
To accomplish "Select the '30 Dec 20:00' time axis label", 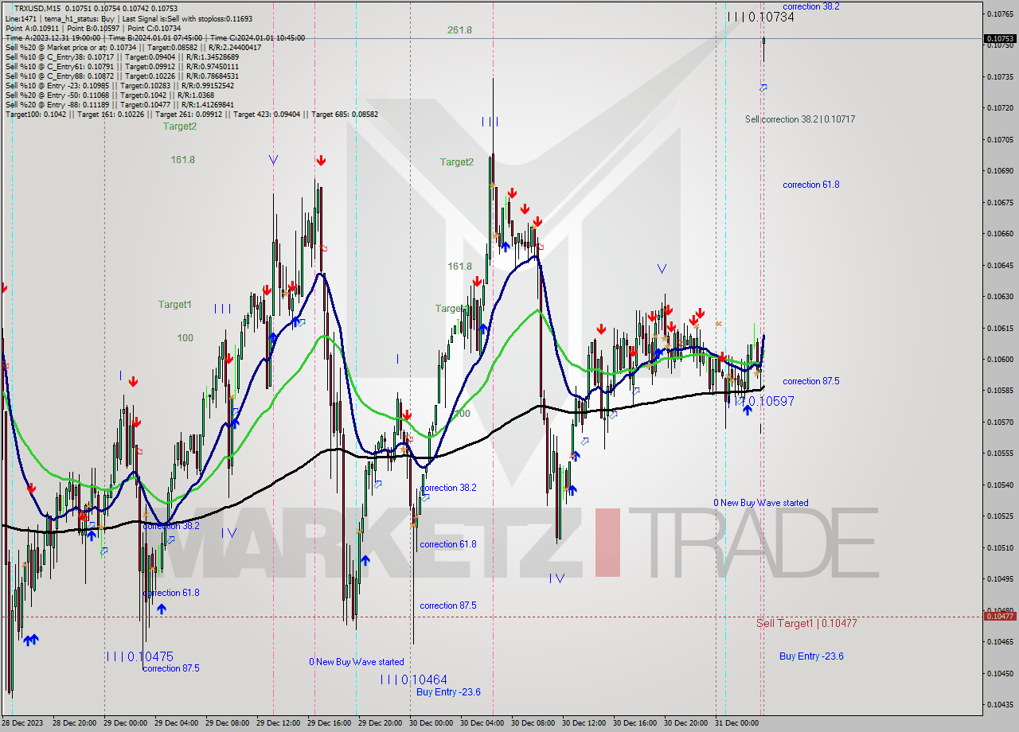I will [x=685, y=723].
